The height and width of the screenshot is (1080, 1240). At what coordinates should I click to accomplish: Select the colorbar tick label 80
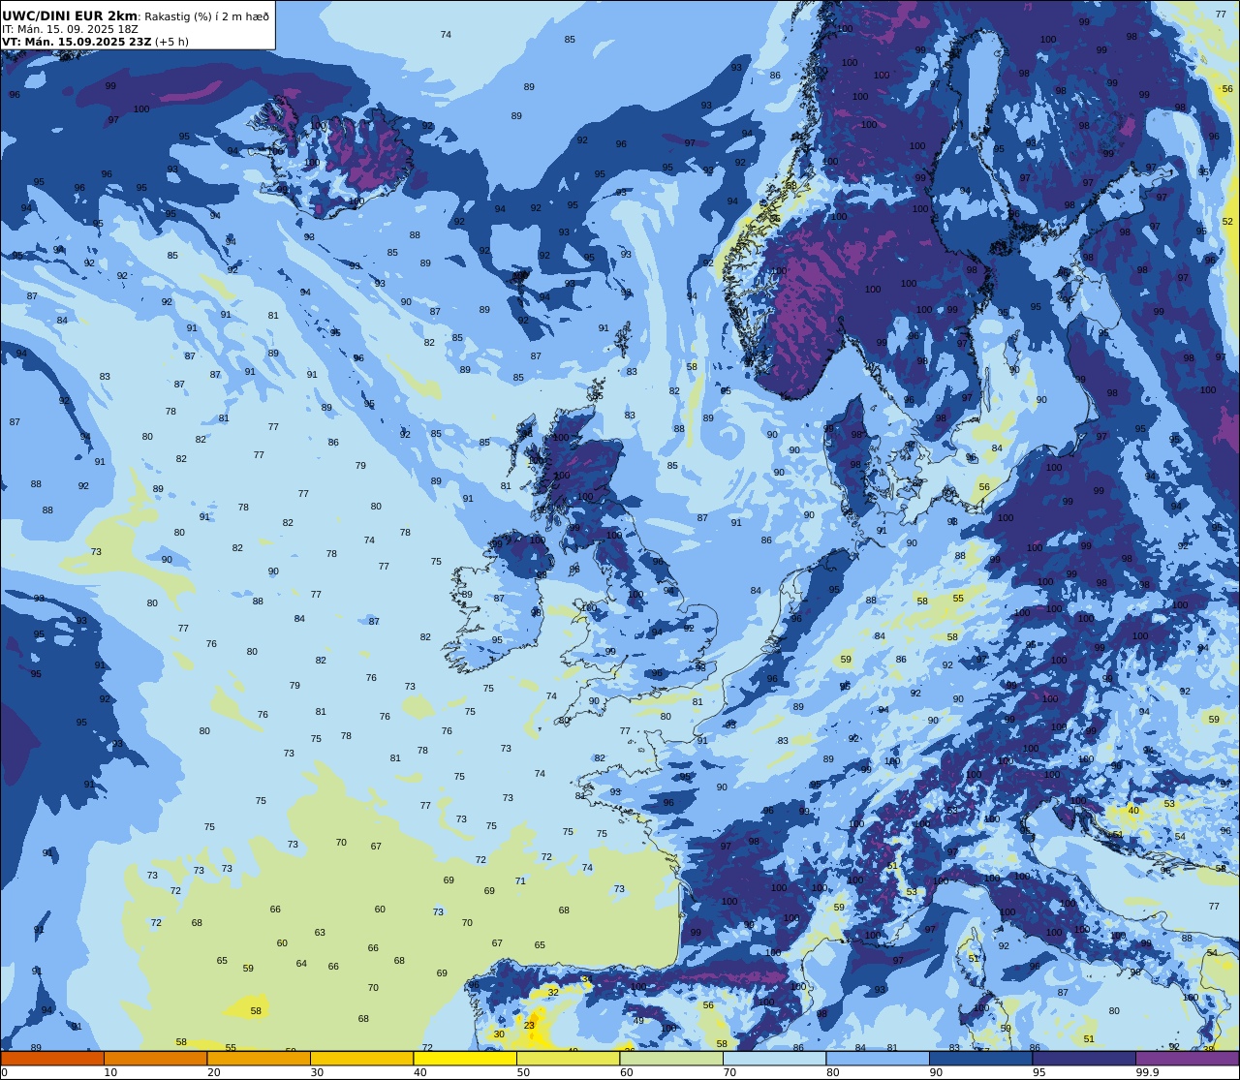coord(832,1072)
